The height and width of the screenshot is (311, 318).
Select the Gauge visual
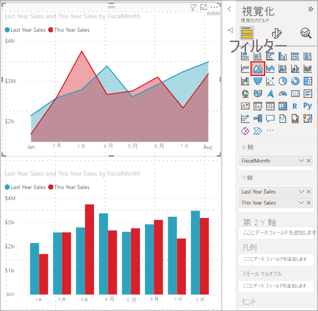coord(283,93)
